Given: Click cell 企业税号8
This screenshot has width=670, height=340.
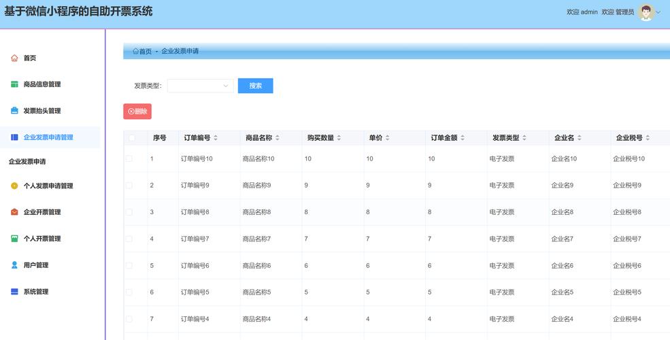Looking at the screenshot, I should click(x=627, y=212).
